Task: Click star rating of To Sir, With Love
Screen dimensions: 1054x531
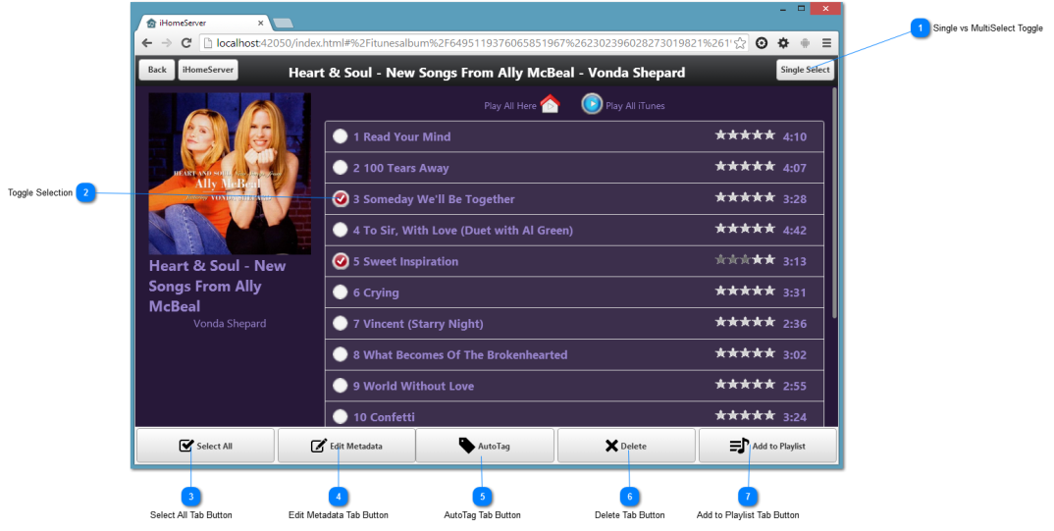Action: coord(745,229)
